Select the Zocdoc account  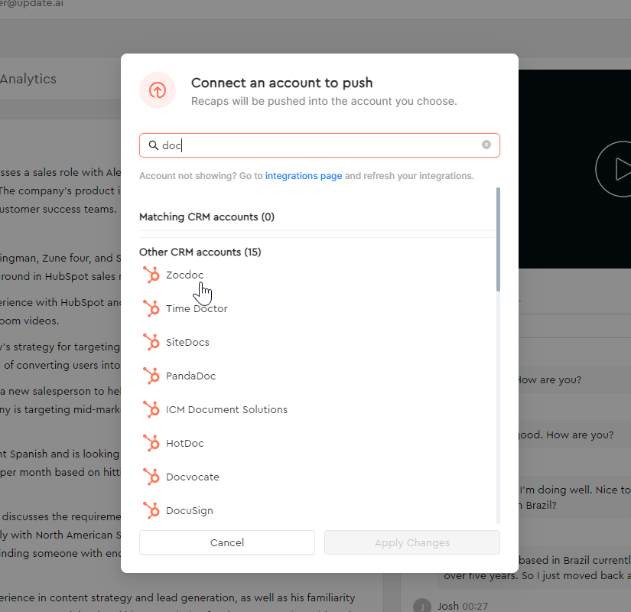(185, 275)
